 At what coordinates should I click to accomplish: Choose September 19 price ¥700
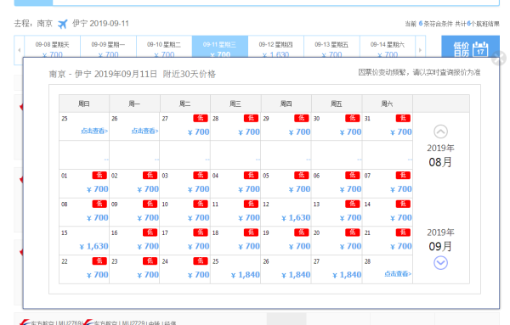click(299, 246)
